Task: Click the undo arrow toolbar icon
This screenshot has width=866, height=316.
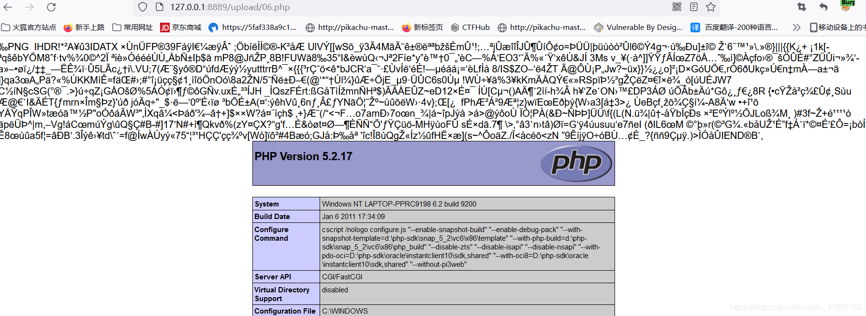Action: (x=823, y=7)
